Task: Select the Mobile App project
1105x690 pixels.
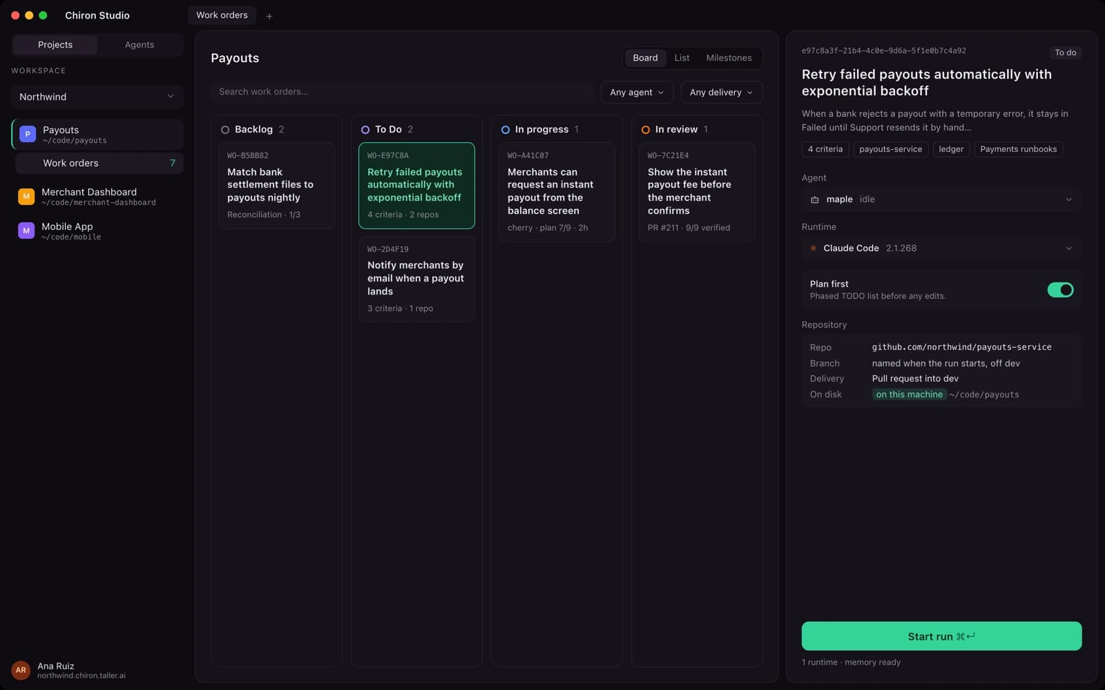Action: 97,231
